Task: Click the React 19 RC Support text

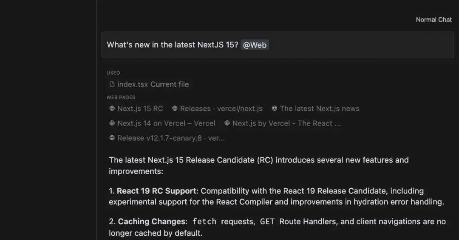Action: [x=156, y=191]
